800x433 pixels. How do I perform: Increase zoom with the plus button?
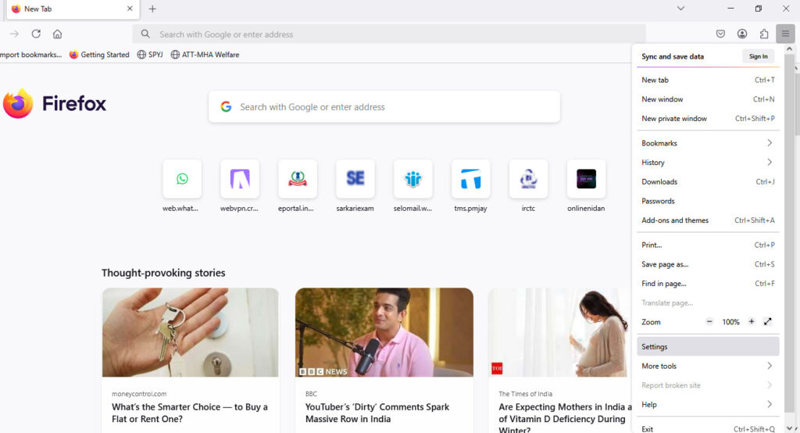tap(752, 322)
